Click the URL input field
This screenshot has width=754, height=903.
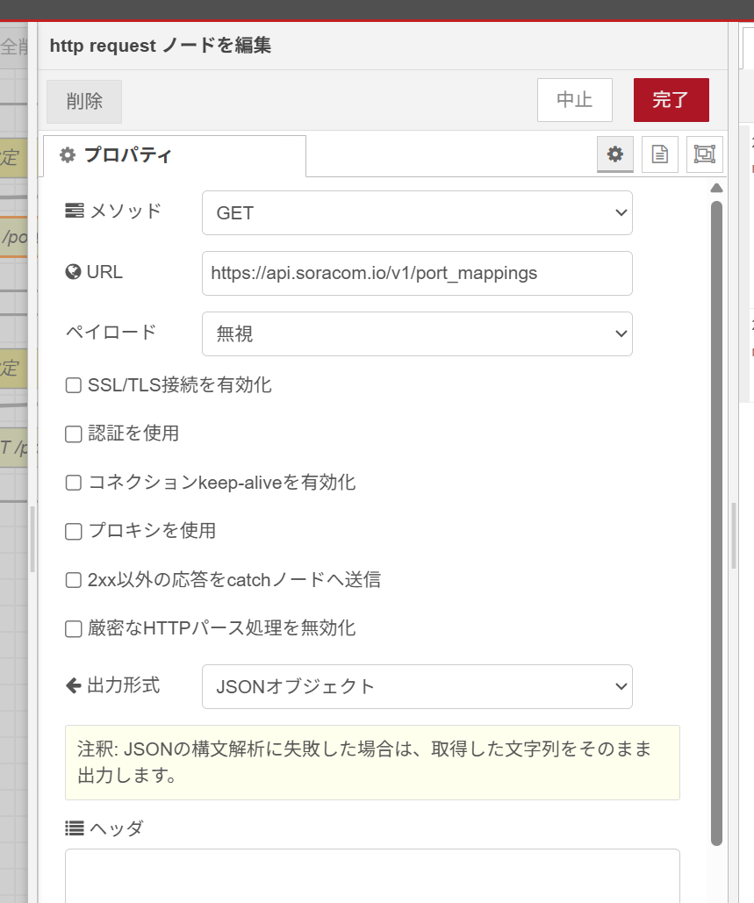pos(417,273)
